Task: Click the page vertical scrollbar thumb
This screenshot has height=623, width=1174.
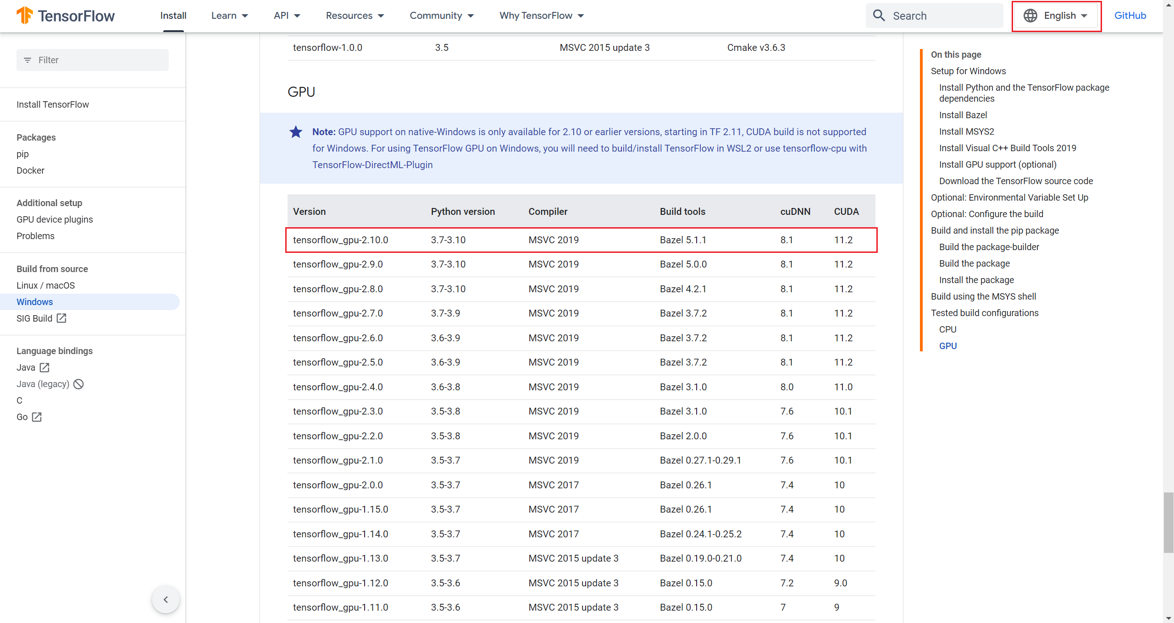Action: [x=1168, y=523]
